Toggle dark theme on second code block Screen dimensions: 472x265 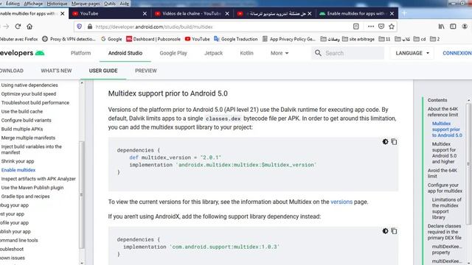click(x=385, y=230)
